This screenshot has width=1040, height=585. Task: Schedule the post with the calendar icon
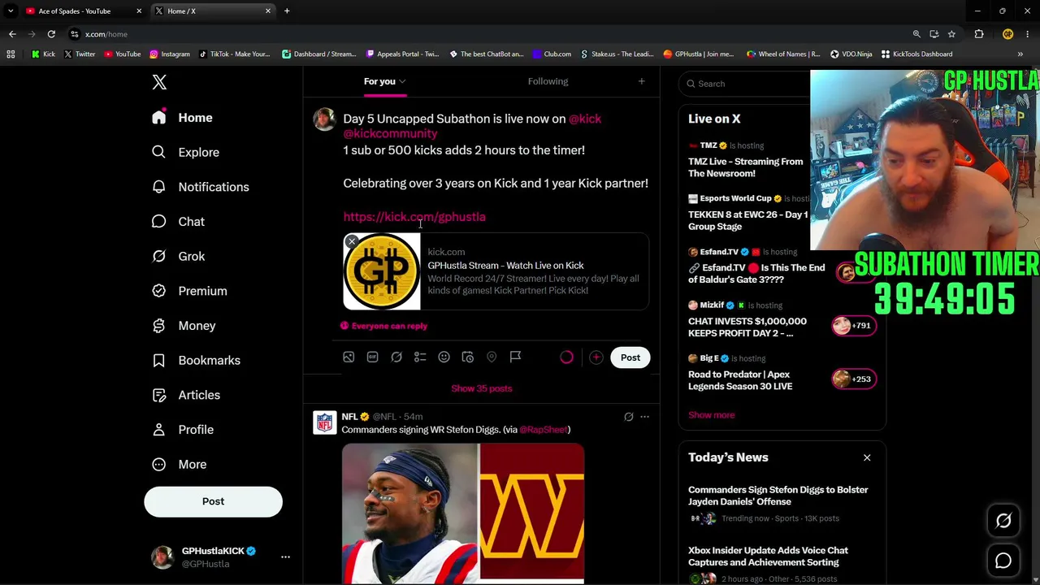(468, 357)
